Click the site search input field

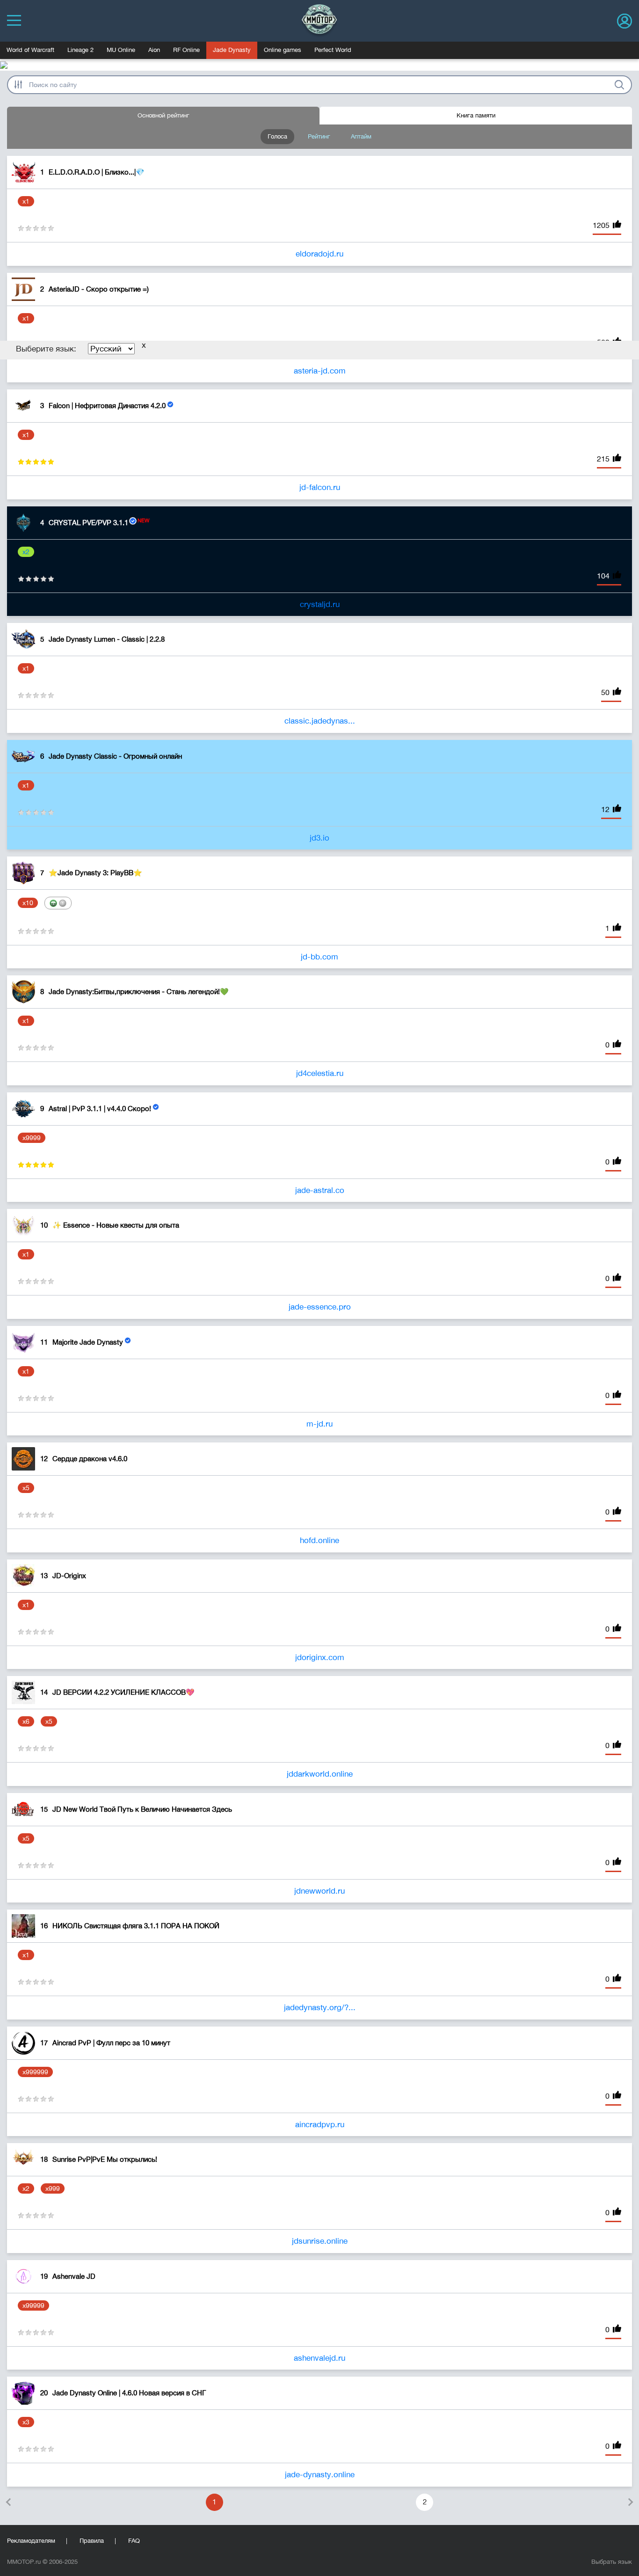(319, 85)
